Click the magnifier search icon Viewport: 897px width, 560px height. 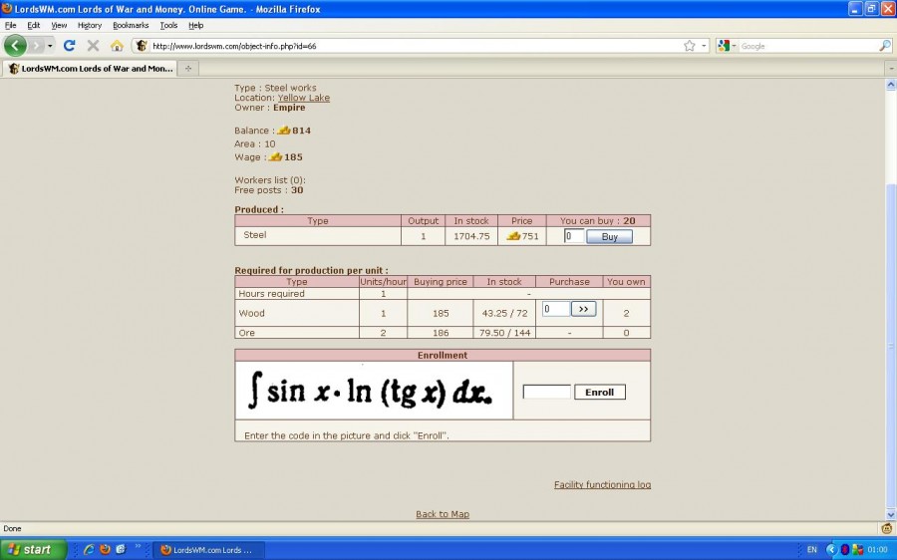tap(884, 46)
